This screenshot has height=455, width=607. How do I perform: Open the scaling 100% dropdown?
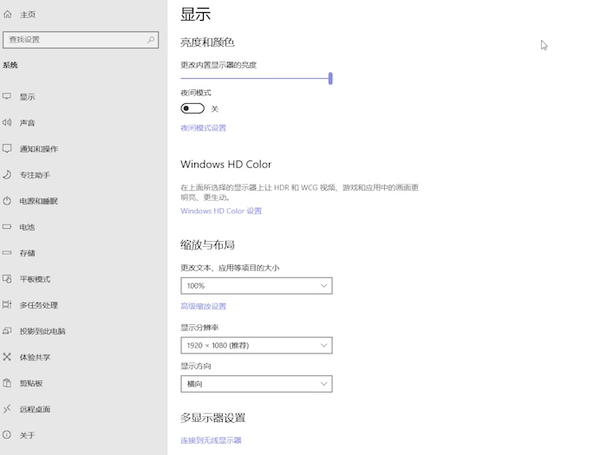(x=257, y=285)
